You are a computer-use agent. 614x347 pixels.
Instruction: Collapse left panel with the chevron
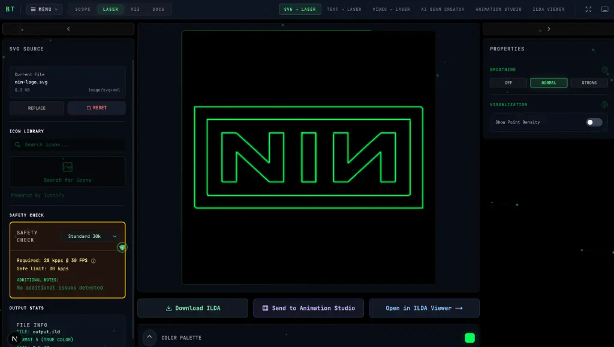(68, 29)
